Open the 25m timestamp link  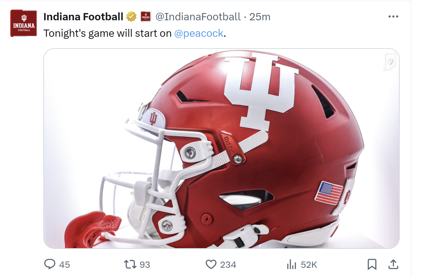[x=260, y=16]
